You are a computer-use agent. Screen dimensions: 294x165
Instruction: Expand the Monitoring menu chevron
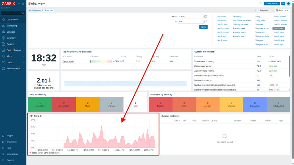click(x=24, y=26)
